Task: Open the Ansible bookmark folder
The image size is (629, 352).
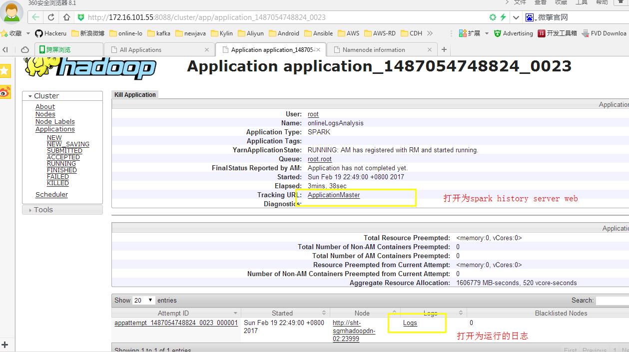Action: [319, 33]
